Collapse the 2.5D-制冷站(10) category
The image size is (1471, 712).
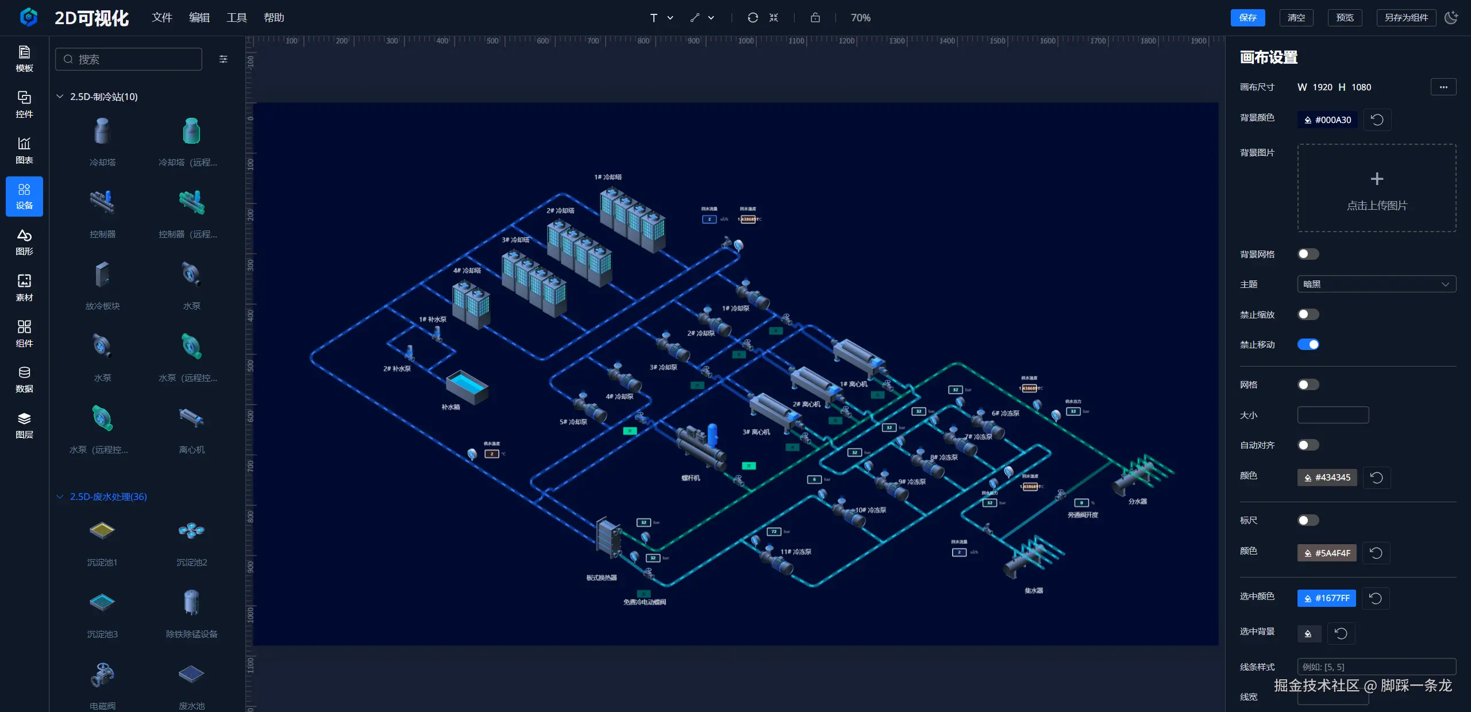click(60, 97)
